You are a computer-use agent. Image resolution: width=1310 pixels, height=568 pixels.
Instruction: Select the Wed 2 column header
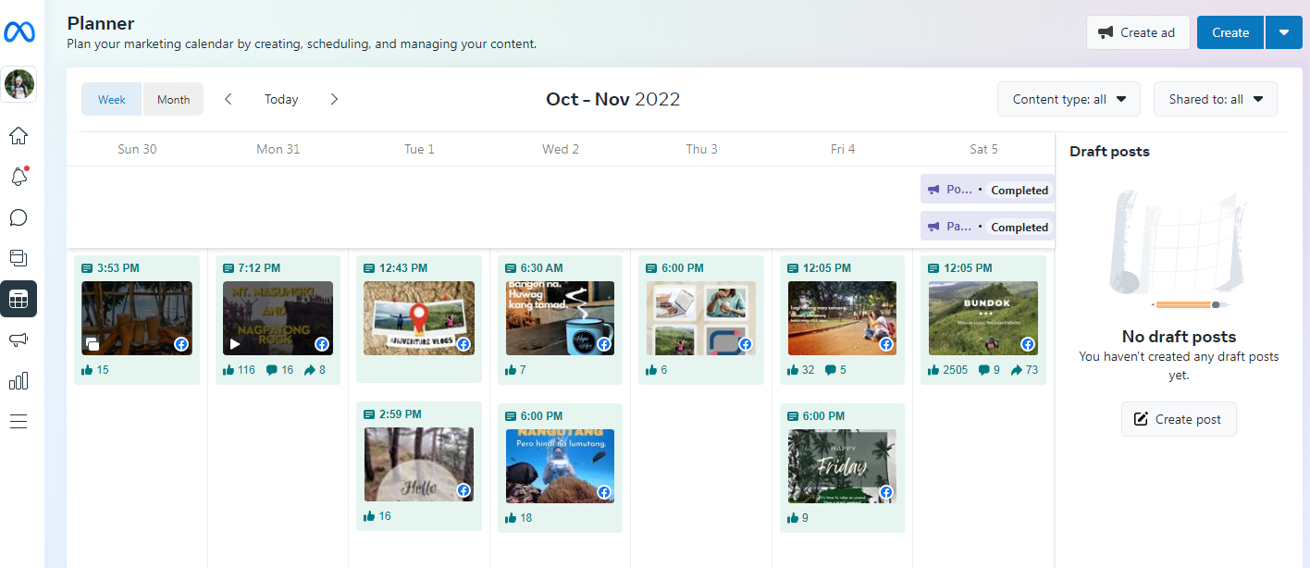pos(561,149)
